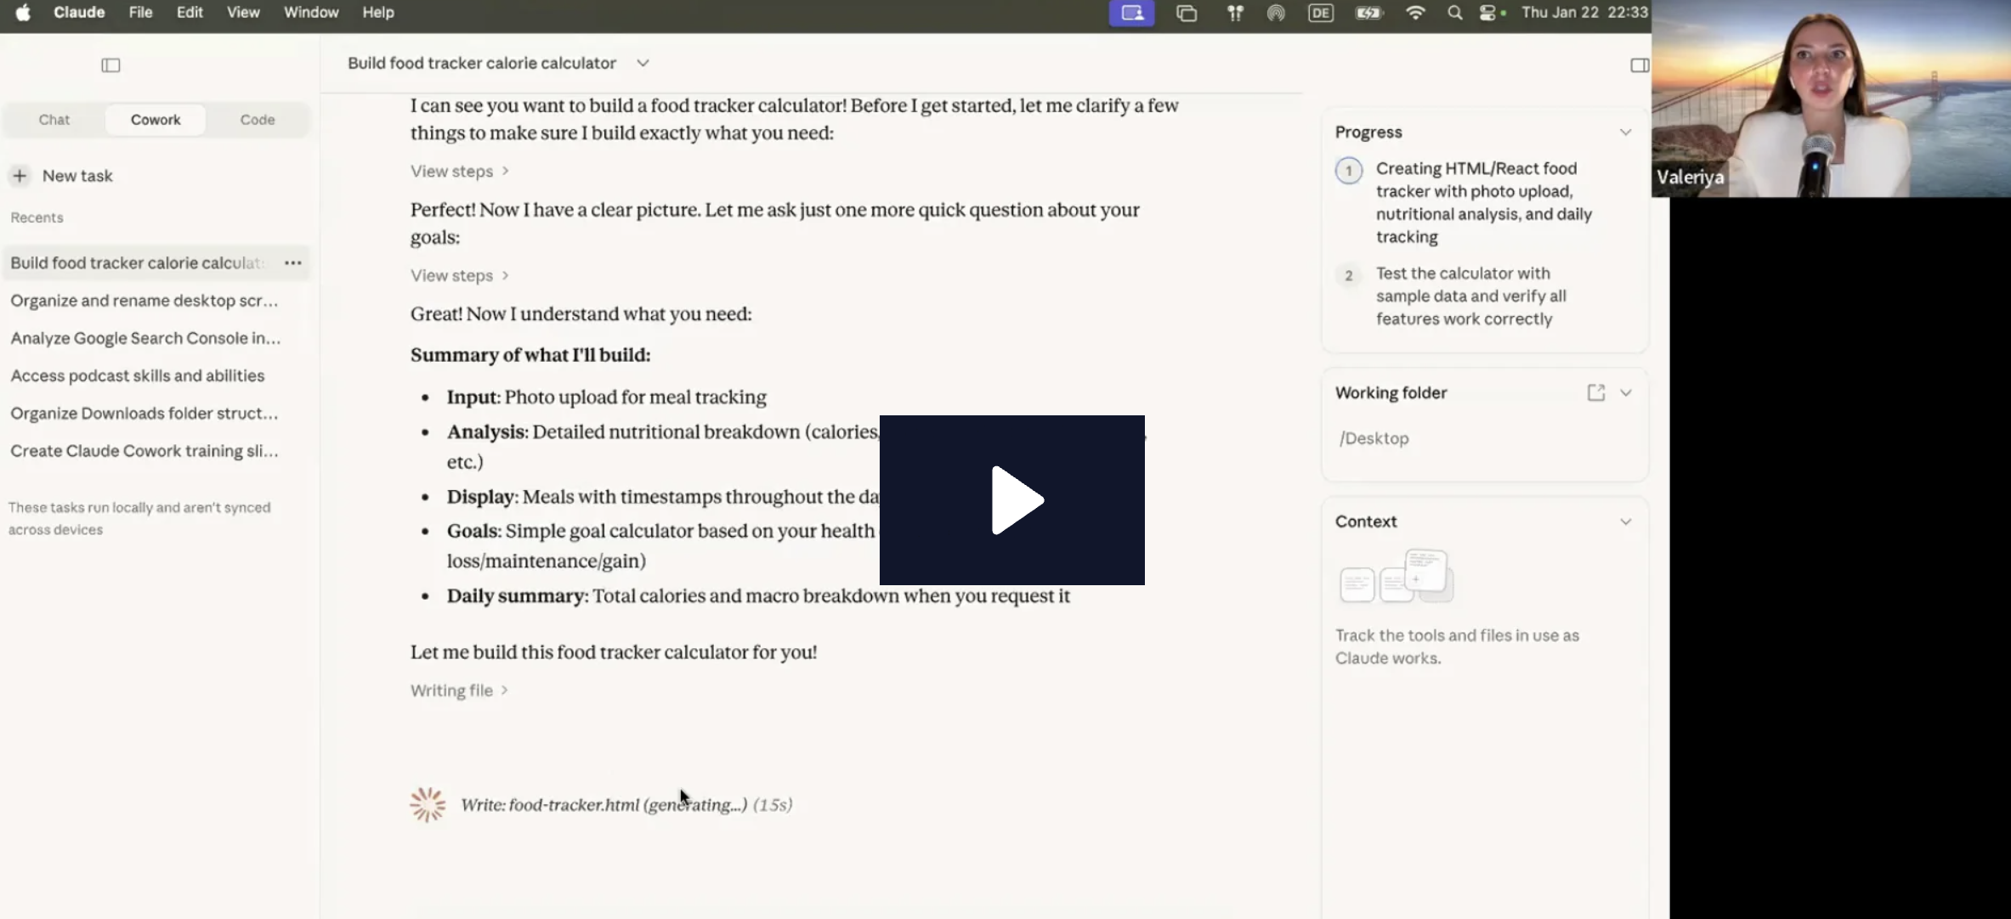Image resolution: width=2011 pixels, height=919 pixels.
Task: Switch to the Code mode
Action: (x=257, y=120)
